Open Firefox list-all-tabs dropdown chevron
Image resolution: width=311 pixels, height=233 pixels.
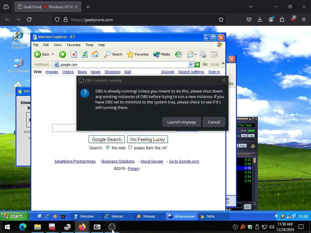point(251,7)
